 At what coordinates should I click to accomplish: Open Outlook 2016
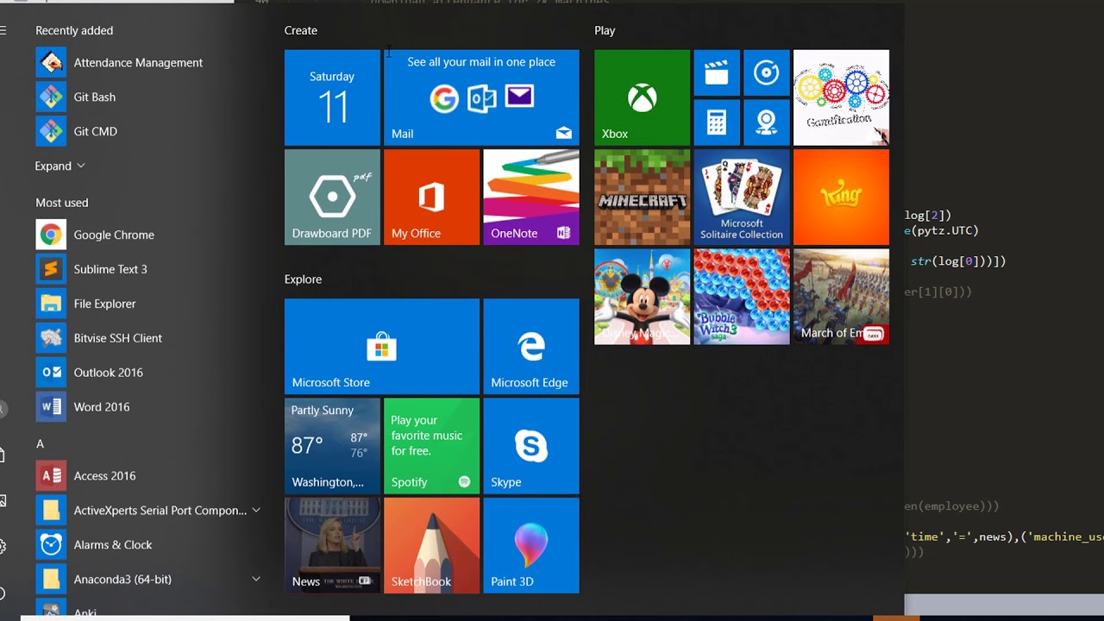[x=147, y=373]
